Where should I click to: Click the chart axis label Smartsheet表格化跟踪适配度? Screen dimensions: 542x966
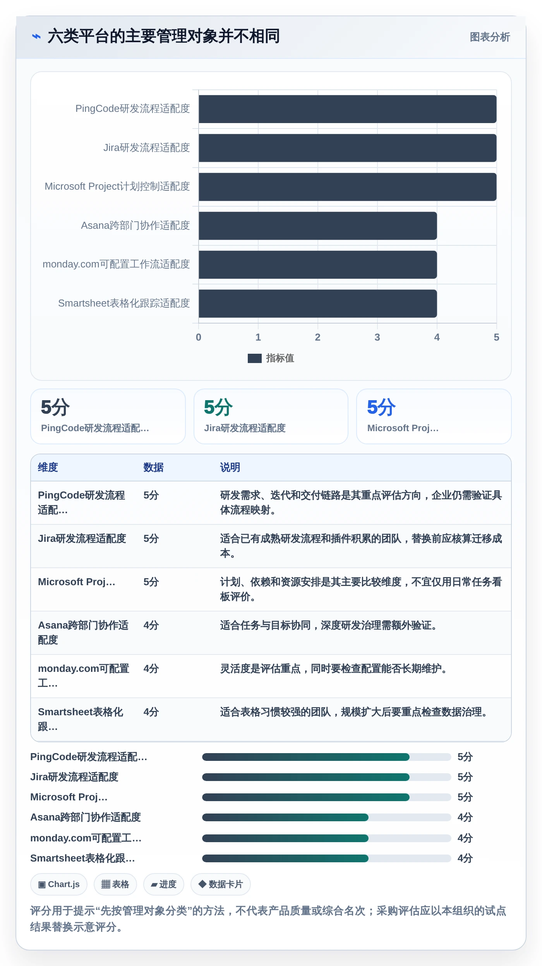coord(124,303)
